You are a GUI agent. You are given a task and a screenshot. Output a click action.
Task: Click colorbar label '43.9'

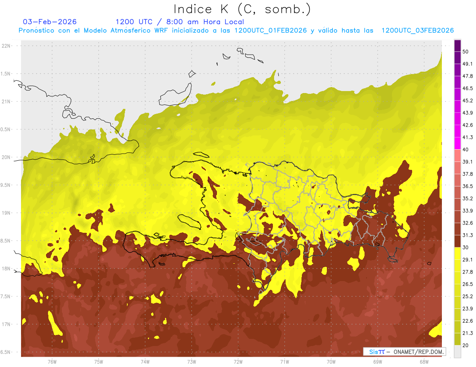[x=467, y=113]
